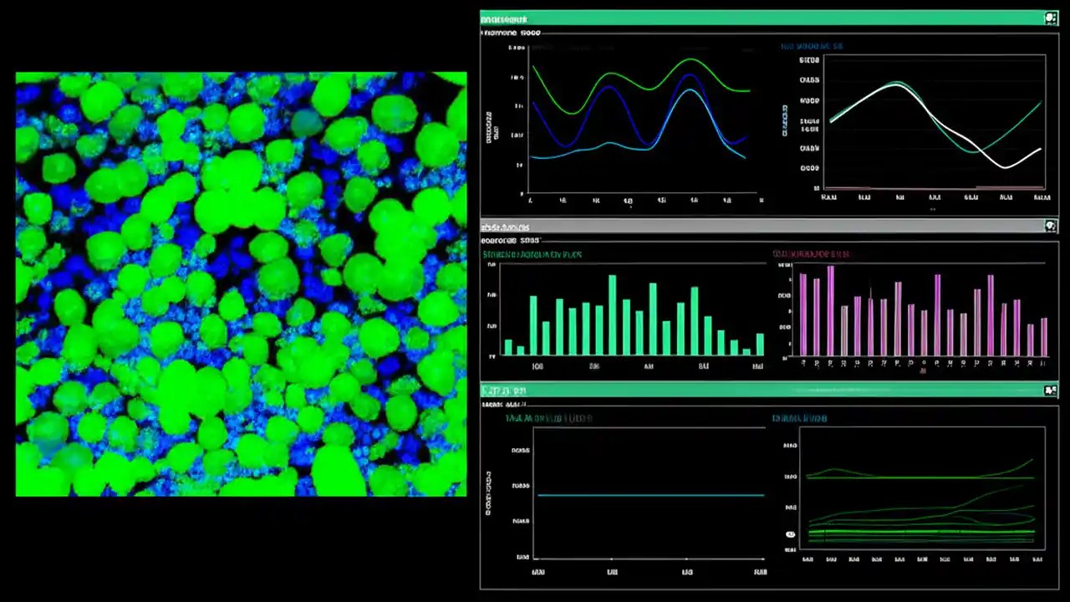Select the blue chart title in the bottom panel

coord(798,419)
